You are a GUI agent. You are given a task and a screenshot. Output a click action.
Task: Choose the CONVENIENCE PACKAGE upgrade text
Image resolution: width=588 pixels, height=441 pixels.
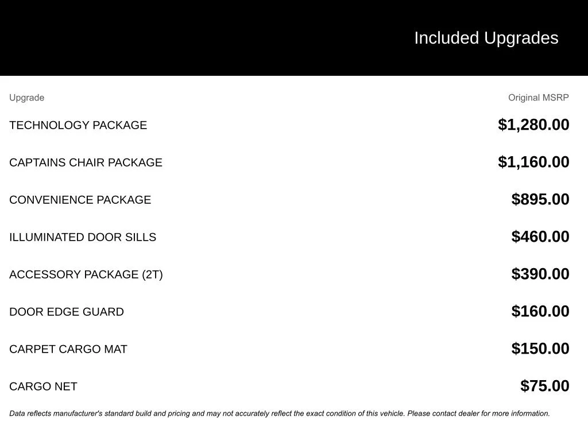(80, 200)
